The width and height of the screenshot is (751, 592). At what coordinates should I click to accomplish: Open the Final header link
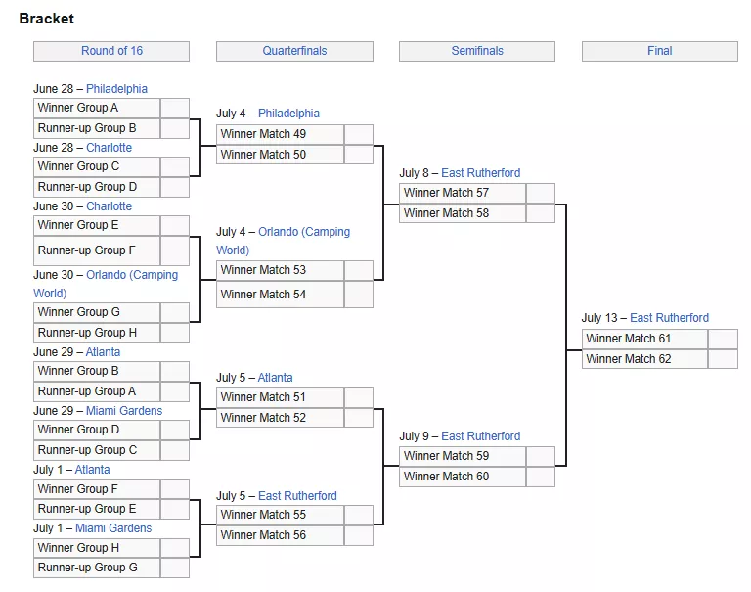659,51
